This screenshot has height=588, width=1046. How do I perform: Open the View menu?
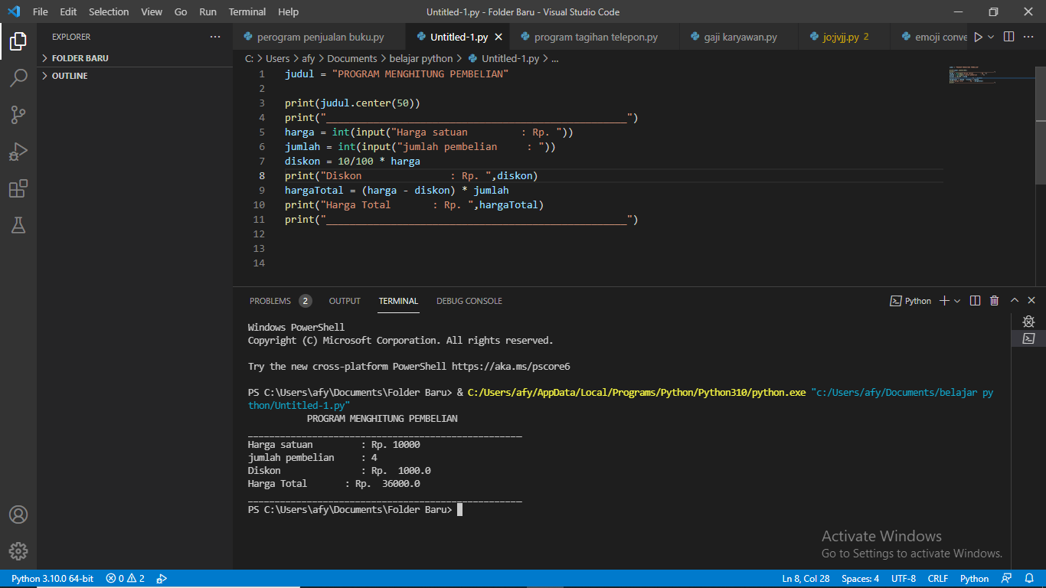pyautogui.click(x=152, y=11)
